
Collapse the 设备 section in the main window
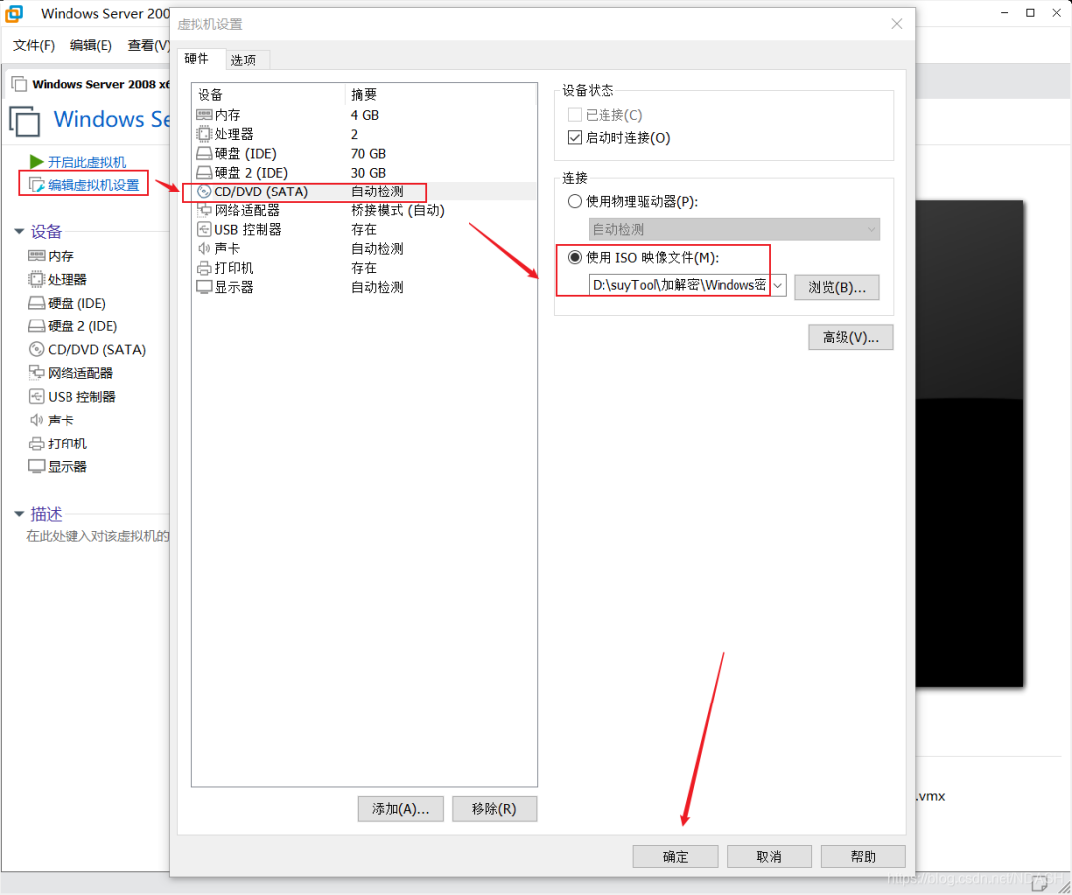[19, 231]
